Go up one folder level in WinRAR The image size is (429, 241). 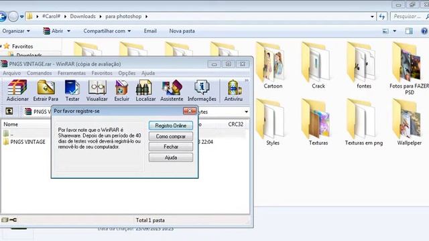pos(9,111)
